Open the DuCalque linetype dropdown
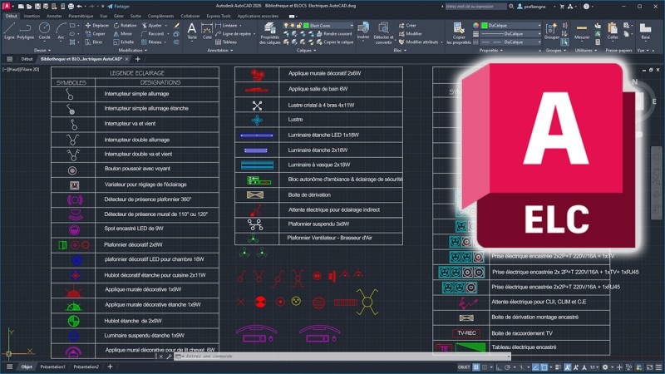 [539, 42]
